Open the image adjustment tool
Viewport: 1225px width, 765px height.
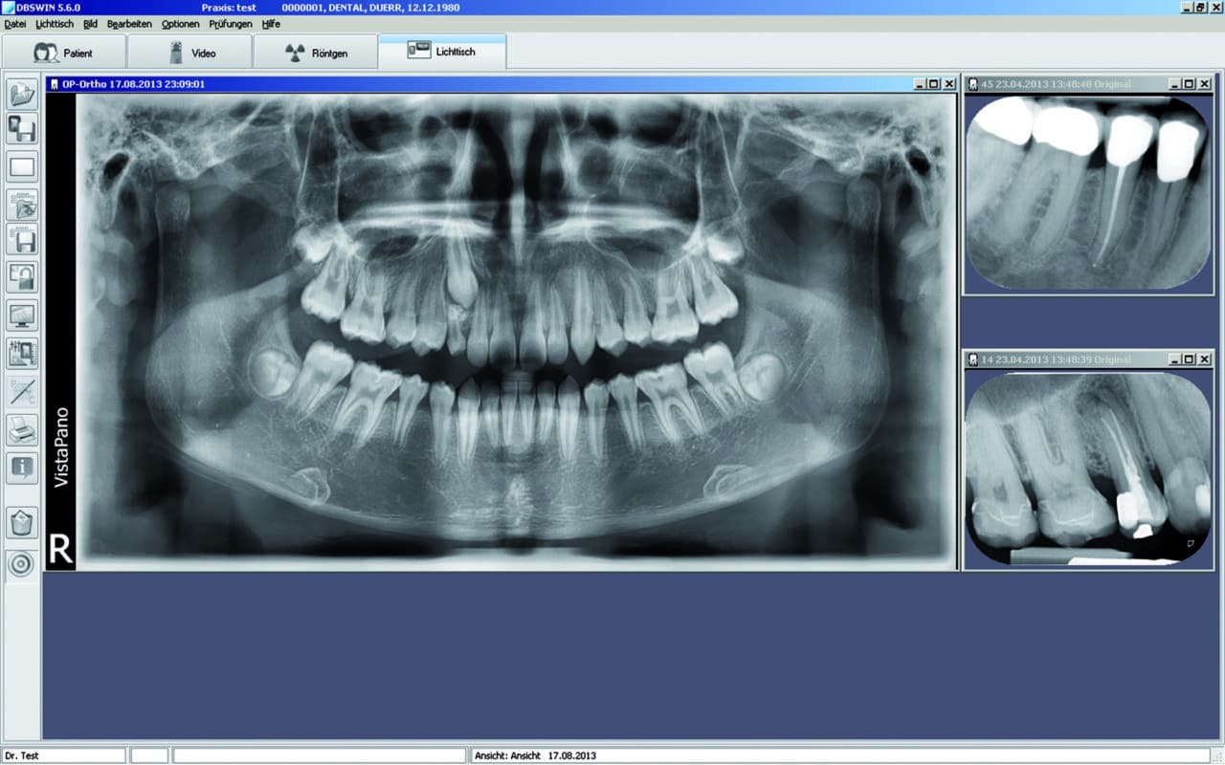pos(22,353)
